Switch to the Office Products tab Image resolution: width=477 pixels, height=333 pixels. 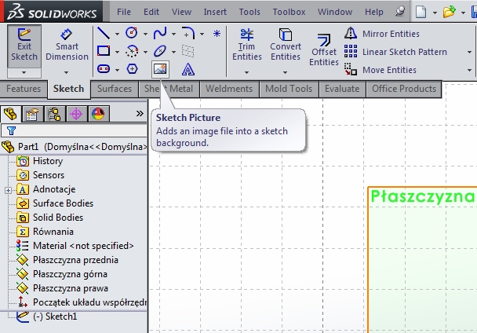[x=404, y=89]
